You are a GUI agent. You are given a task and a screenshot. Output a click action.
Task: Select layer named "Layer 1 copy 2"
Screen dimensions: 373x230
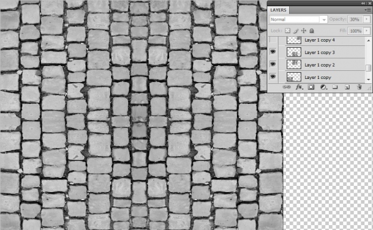(320, 65)
